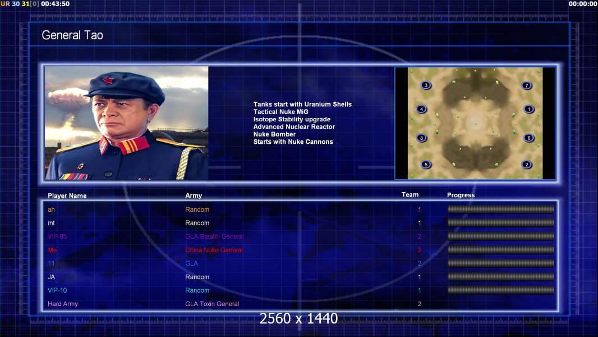Click start position marker 2 on minimap
Viewport: 598px width, 337px height.
coord(527,165)
